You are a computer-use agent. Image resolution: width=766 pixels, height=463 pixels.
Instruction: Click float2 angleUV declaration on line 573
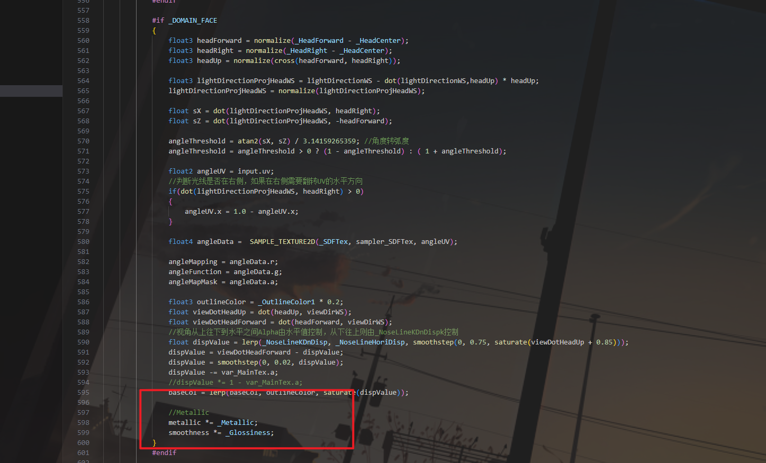pos(221,171)
